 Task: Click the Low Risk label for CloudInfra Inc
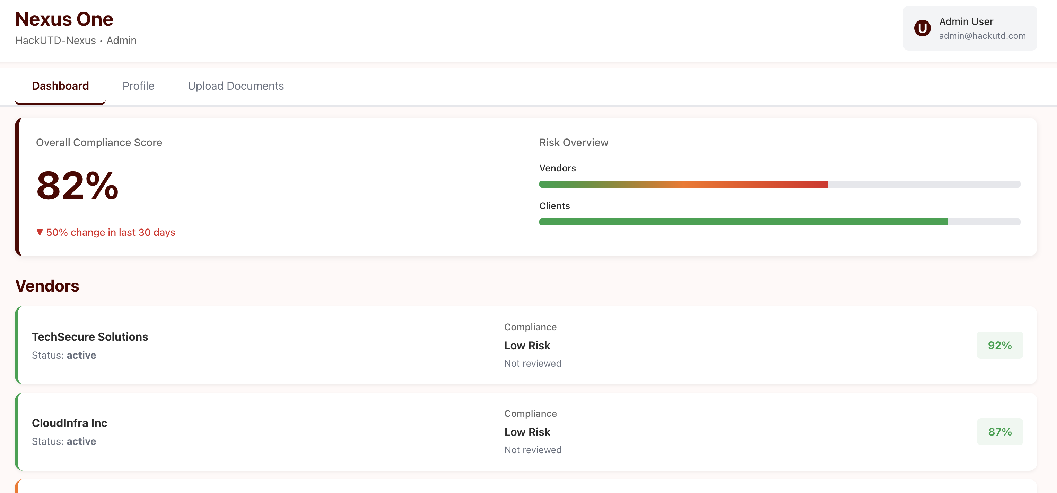point(527,432)
